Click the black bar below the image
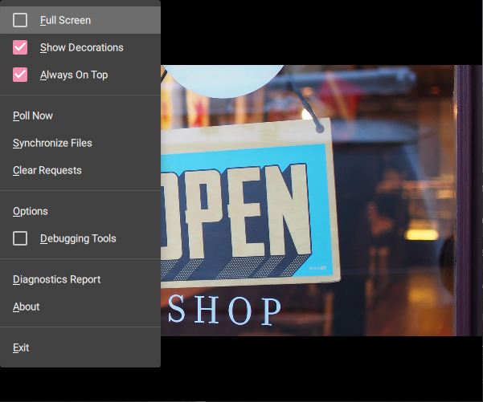 pos(321,367)
